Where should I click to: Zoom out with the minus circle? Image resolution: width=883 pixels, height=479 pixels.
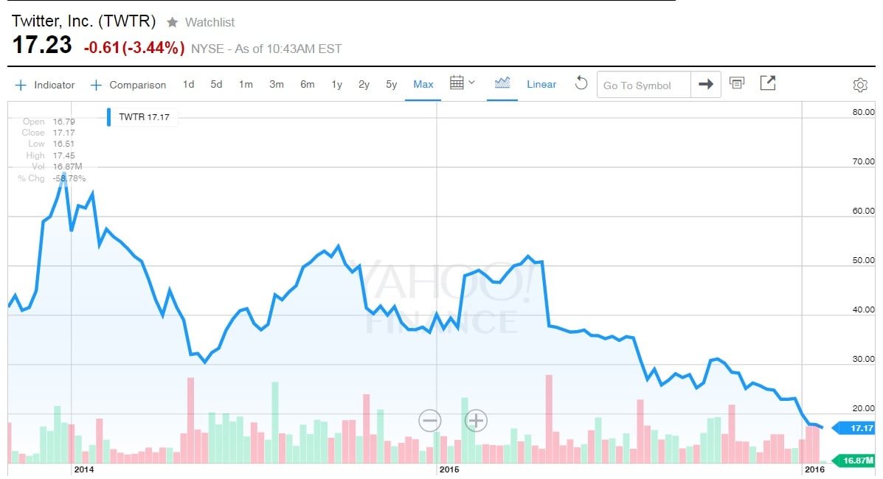point(429,421)
